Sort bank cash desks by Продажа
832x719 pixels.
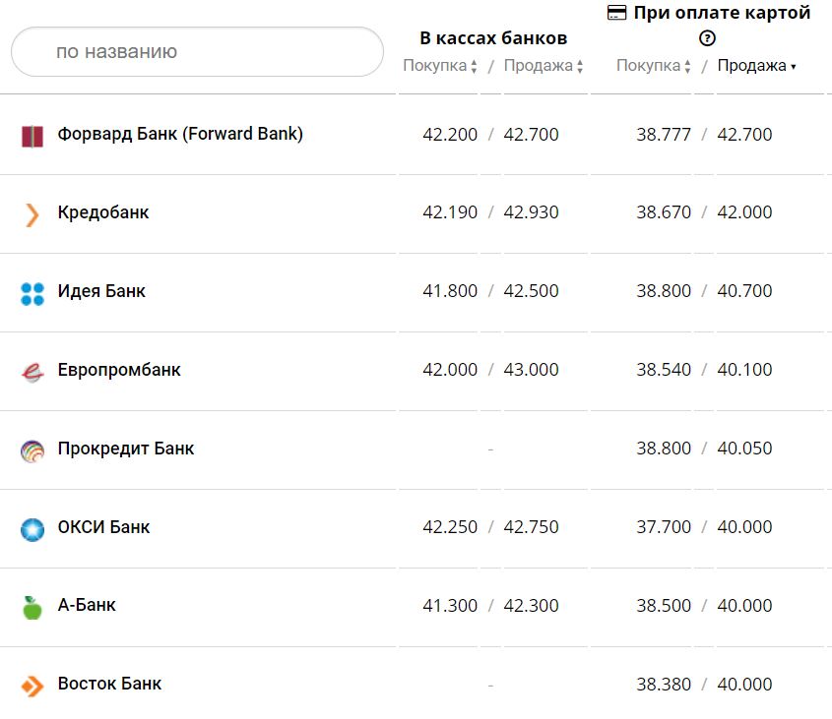point(544,66)
